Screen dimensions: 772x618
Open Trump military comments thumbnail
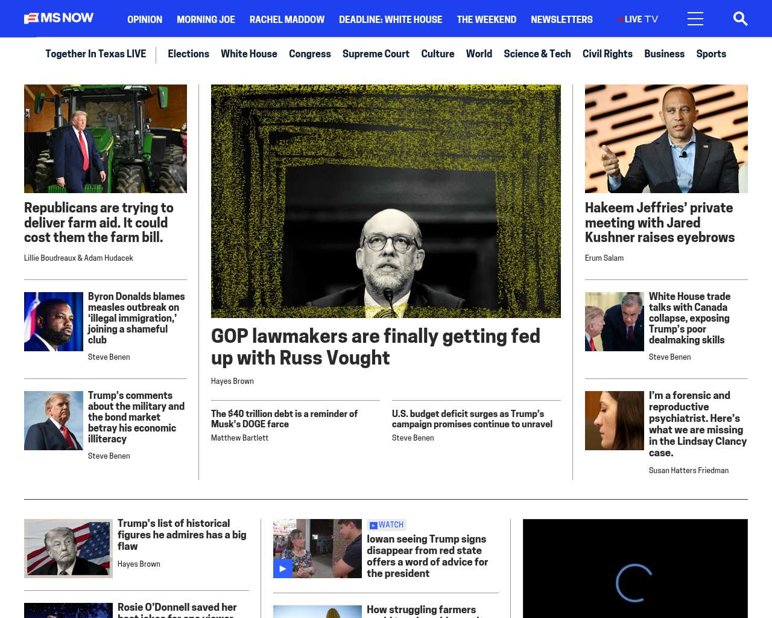[x=54, y=421]
